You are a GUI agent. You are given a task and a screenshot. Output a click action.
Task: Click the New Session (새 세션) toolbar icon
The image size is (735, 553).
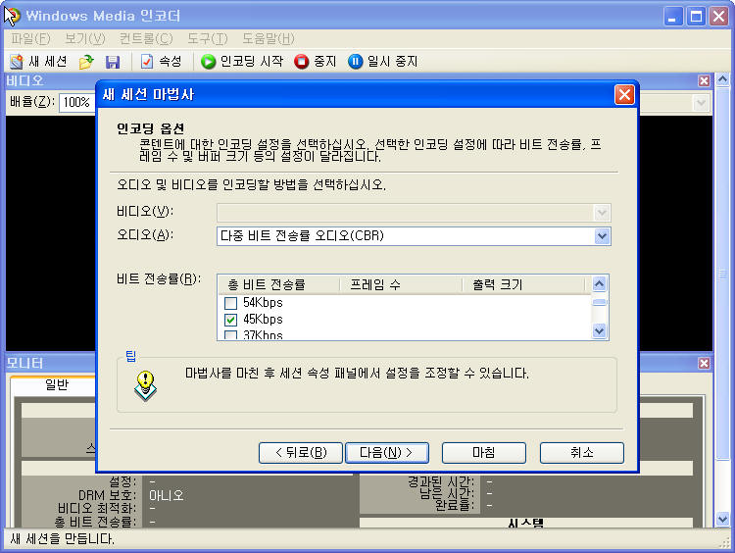[x=17, y=62]
